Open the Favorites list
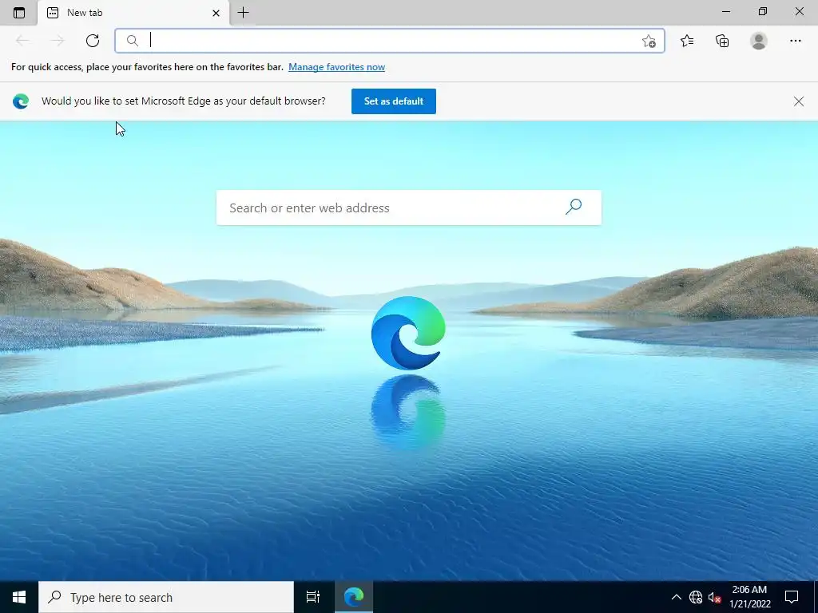The height and width of the screenshot is (613, 818). tap(687, 41)
